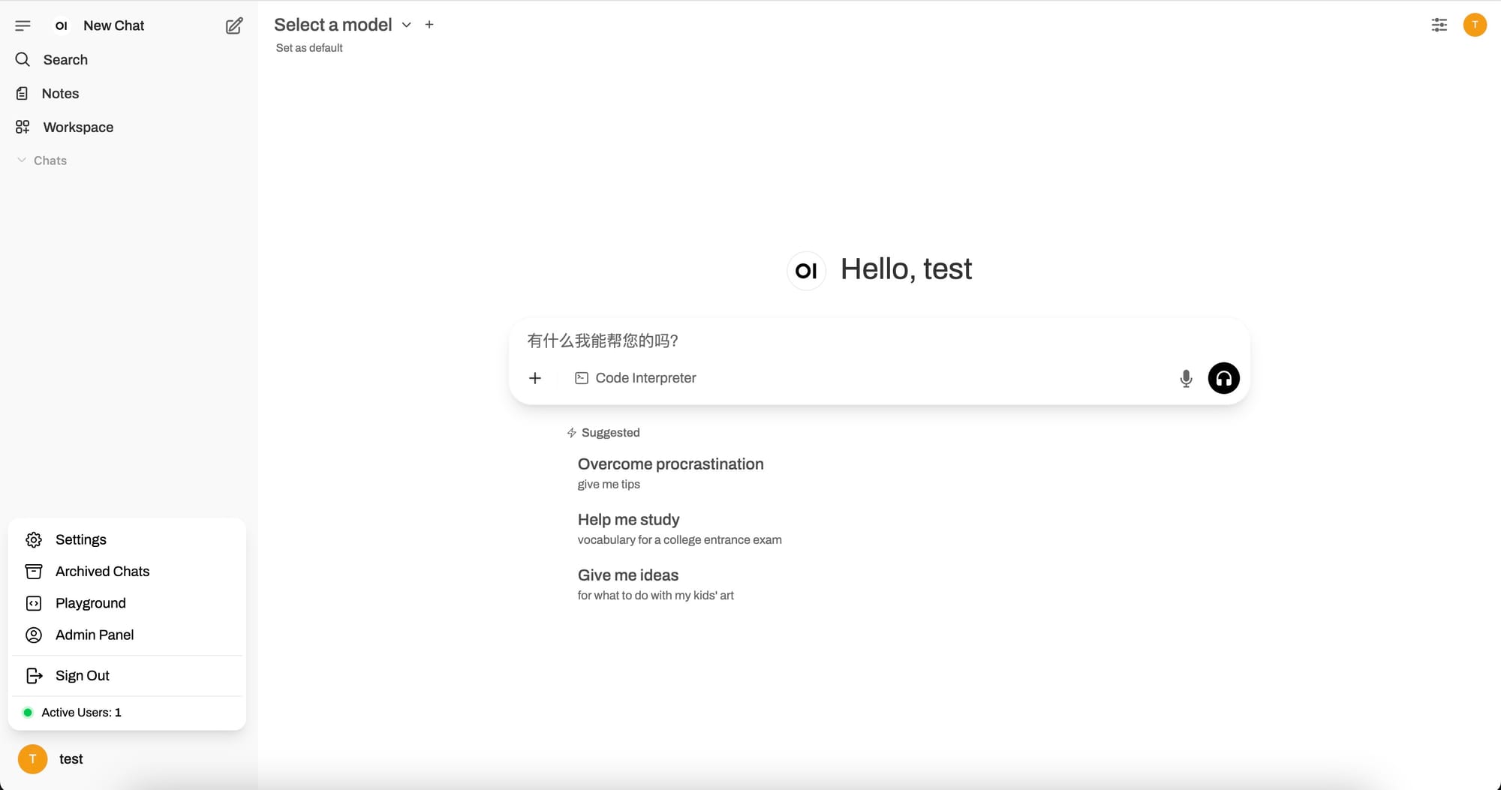
Task: Click Sign Out in user menu
Action: pos(127,675)
